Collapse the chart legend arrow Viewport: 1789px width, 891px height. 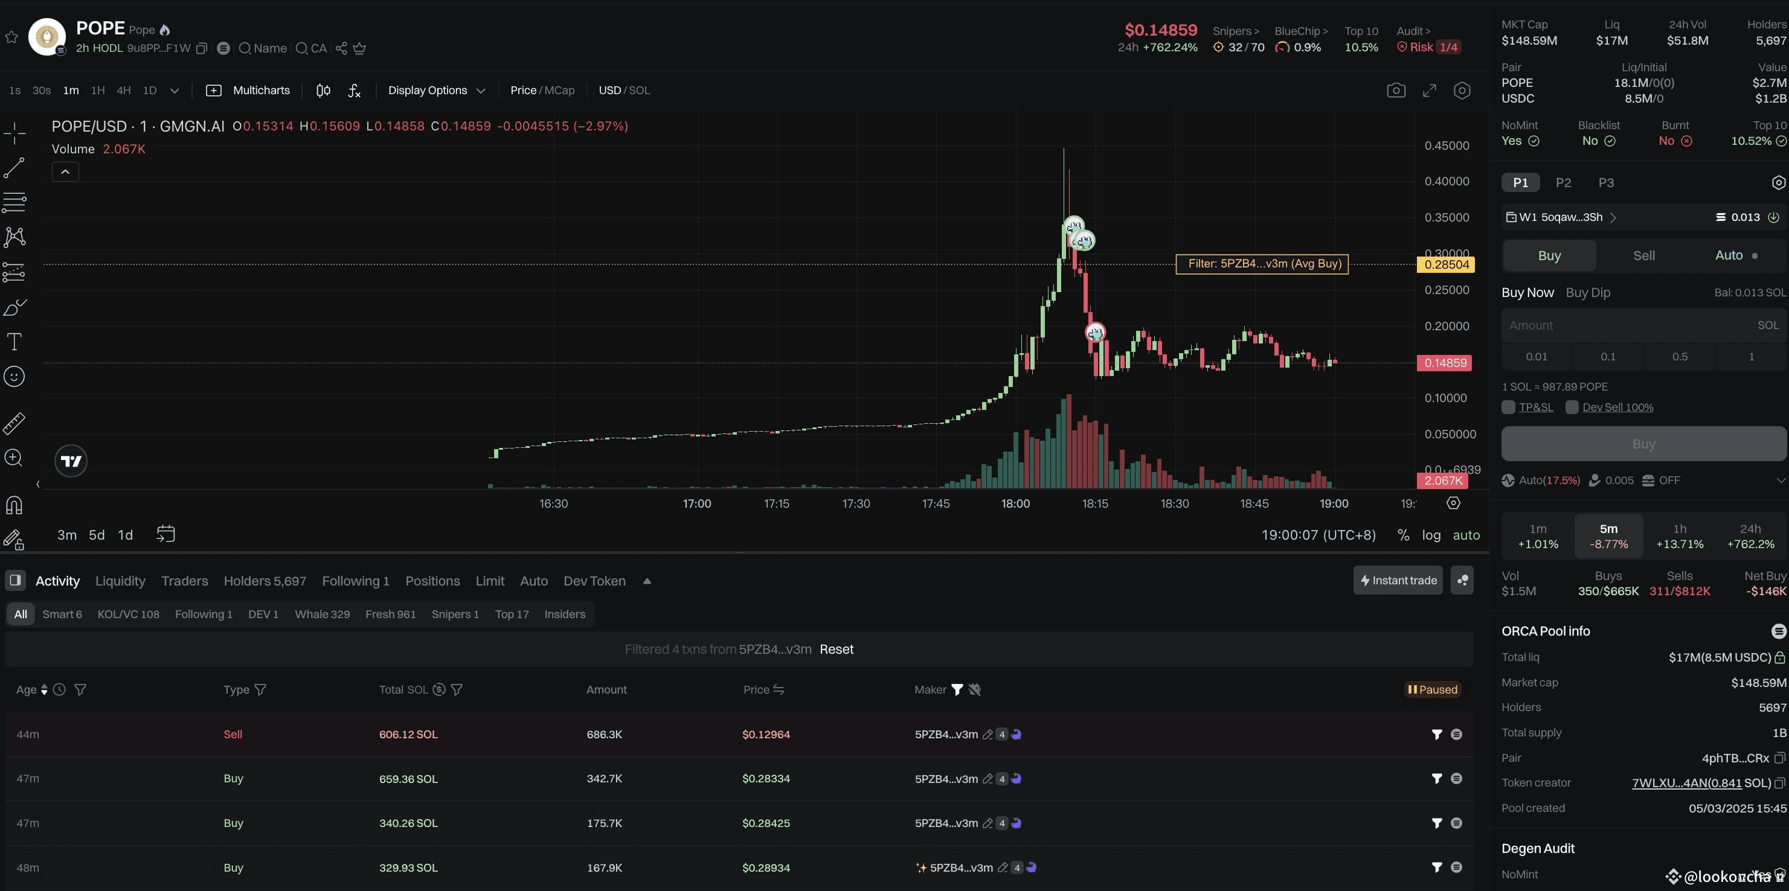pos(65,171)
